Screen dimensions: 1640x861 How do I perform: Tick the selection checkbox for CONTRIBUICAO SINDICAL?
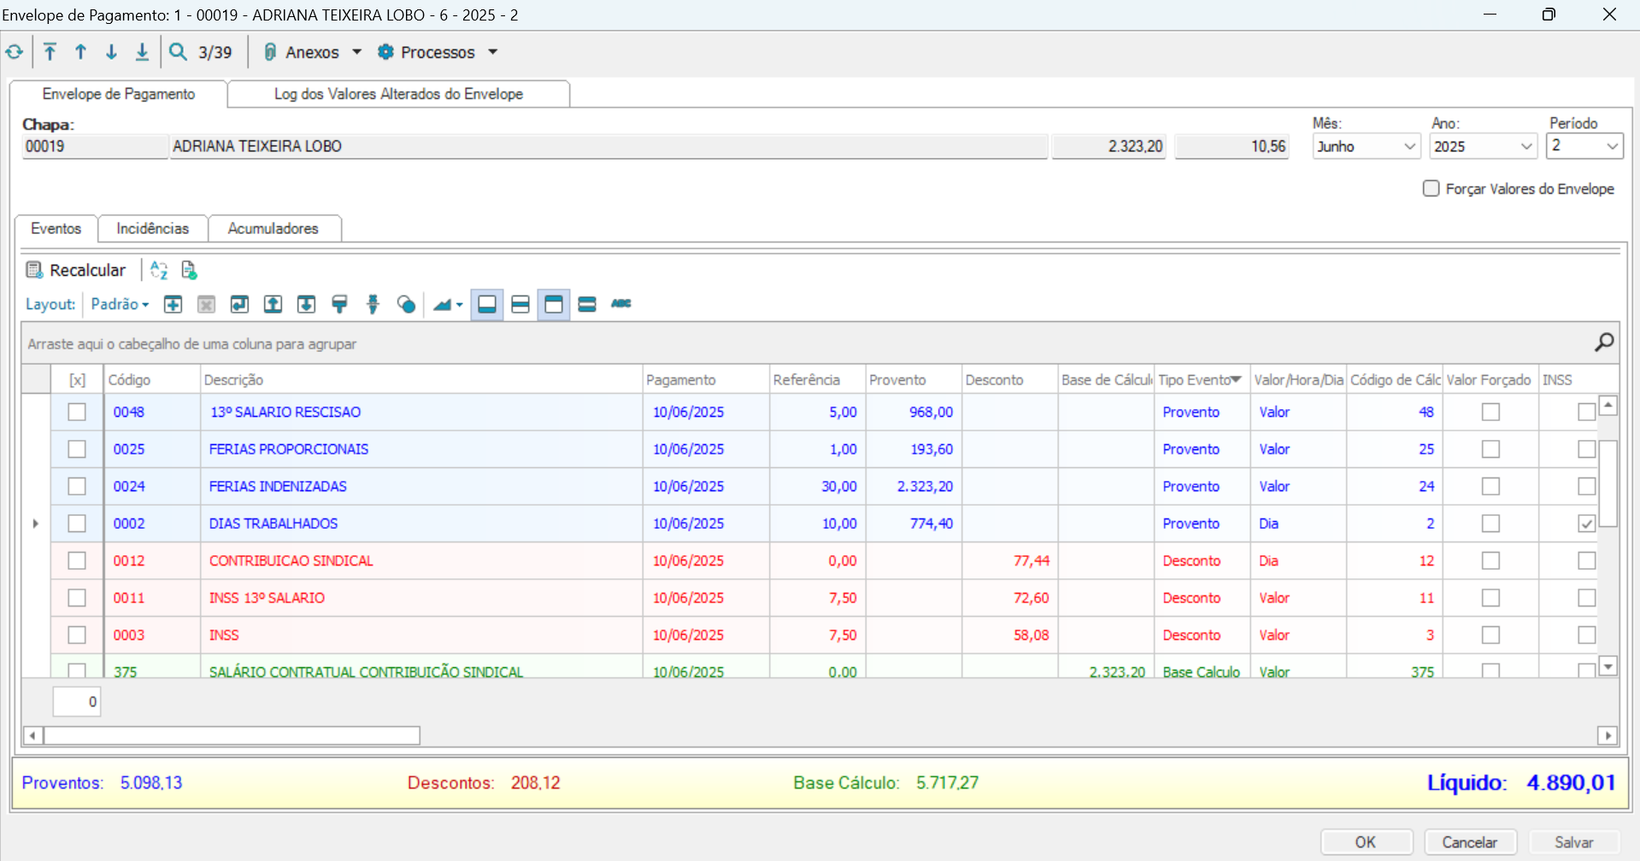click(x=77, y=560)
